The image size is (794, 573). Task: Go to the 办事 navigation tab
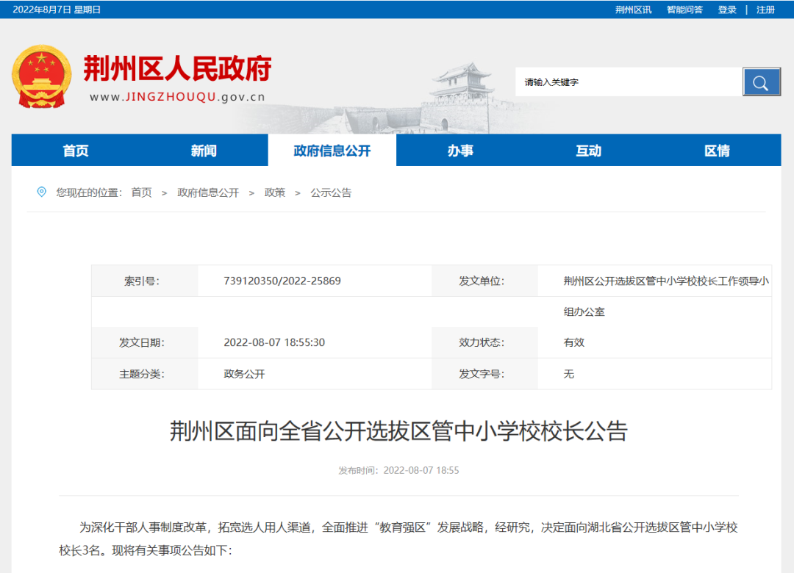[460, 151]
